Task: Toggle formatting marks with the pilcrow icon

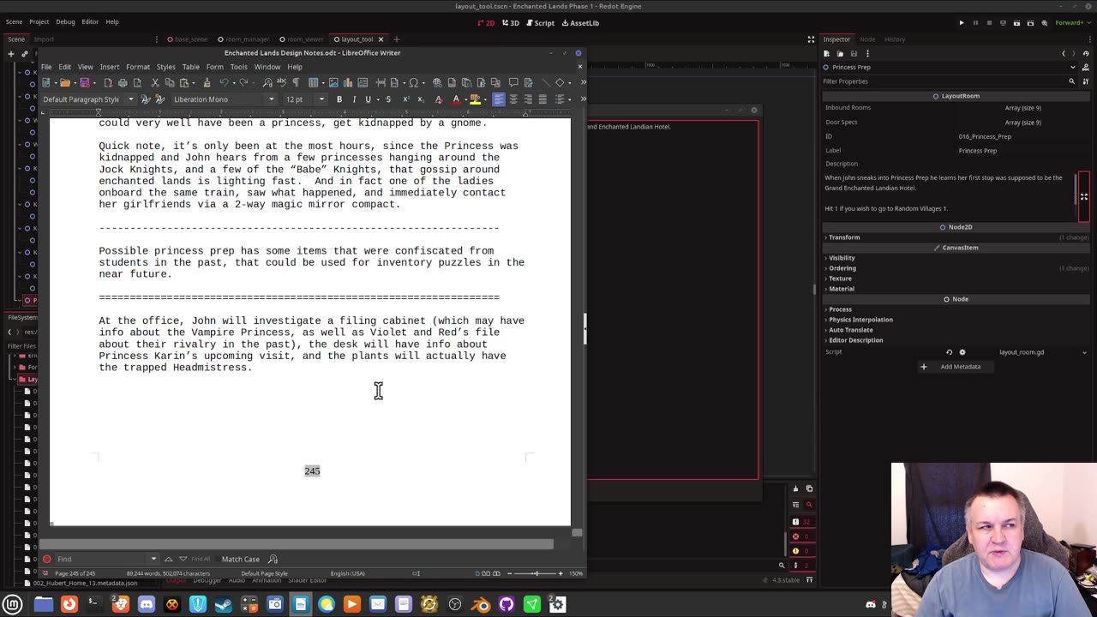Action: 296,82
